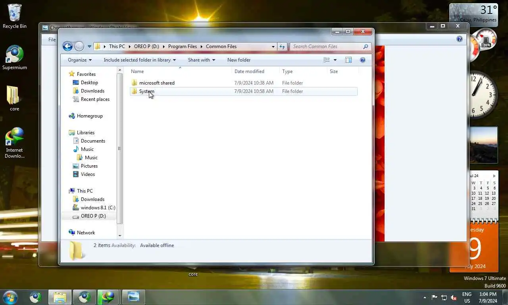Select Desktop under Favorites
The width and height of the screenshot is (508, 305).
[89, 83]
